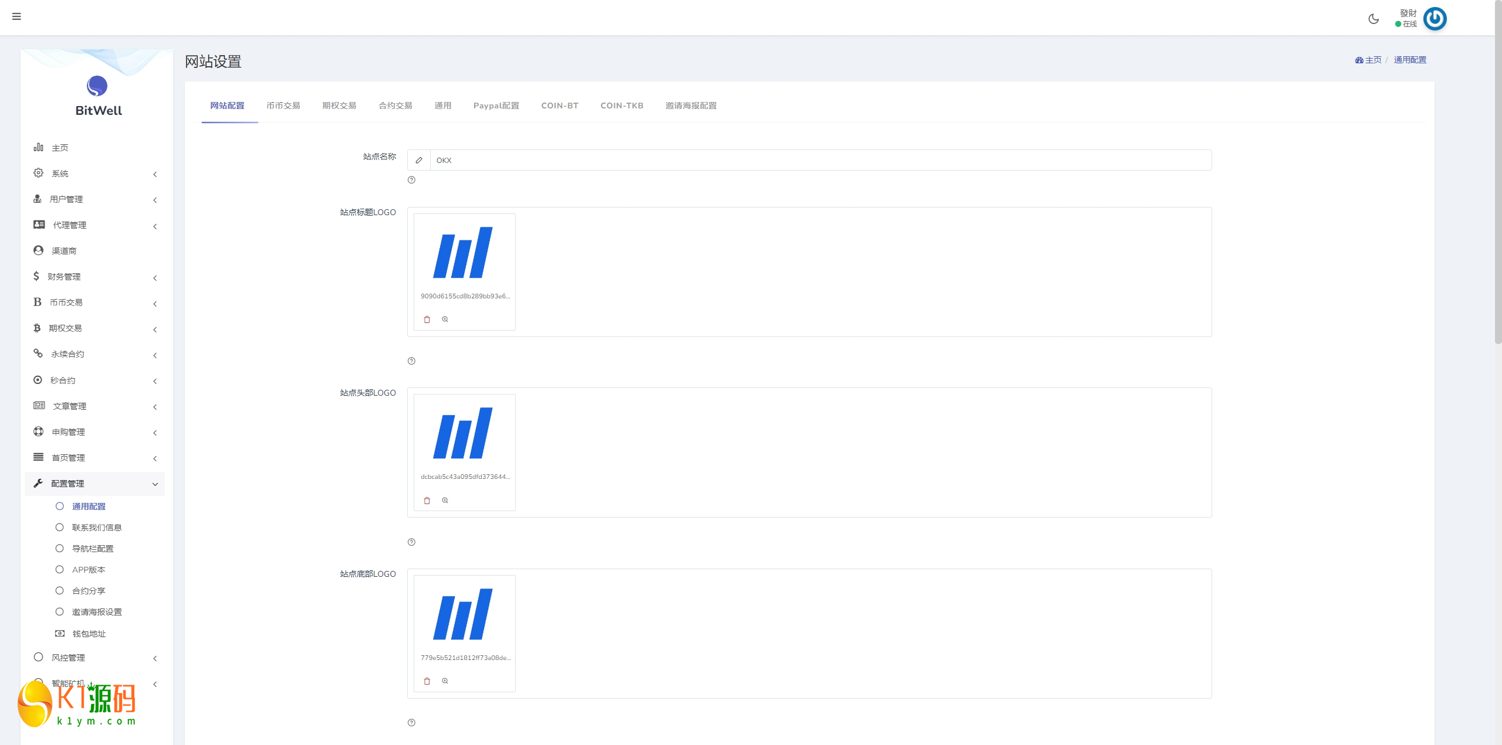Click help icon under 站点头部LOGO box
This screenshot has height=745, width=1502.
tap(411, 542)
